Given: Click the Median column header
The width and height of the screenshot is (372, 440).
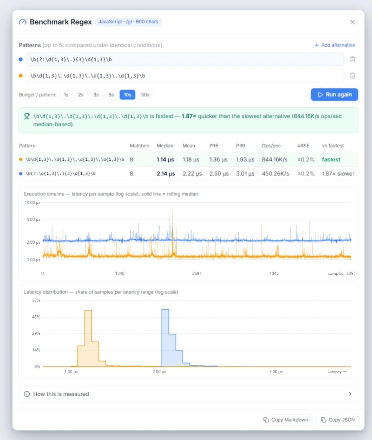Looking at the screenshot, I should [165, 146].
